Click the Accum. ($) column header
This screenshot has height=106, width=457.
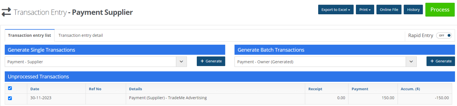(410, 89)
